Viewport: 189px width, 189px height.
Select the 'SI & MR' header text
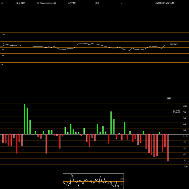click(20, 3)
